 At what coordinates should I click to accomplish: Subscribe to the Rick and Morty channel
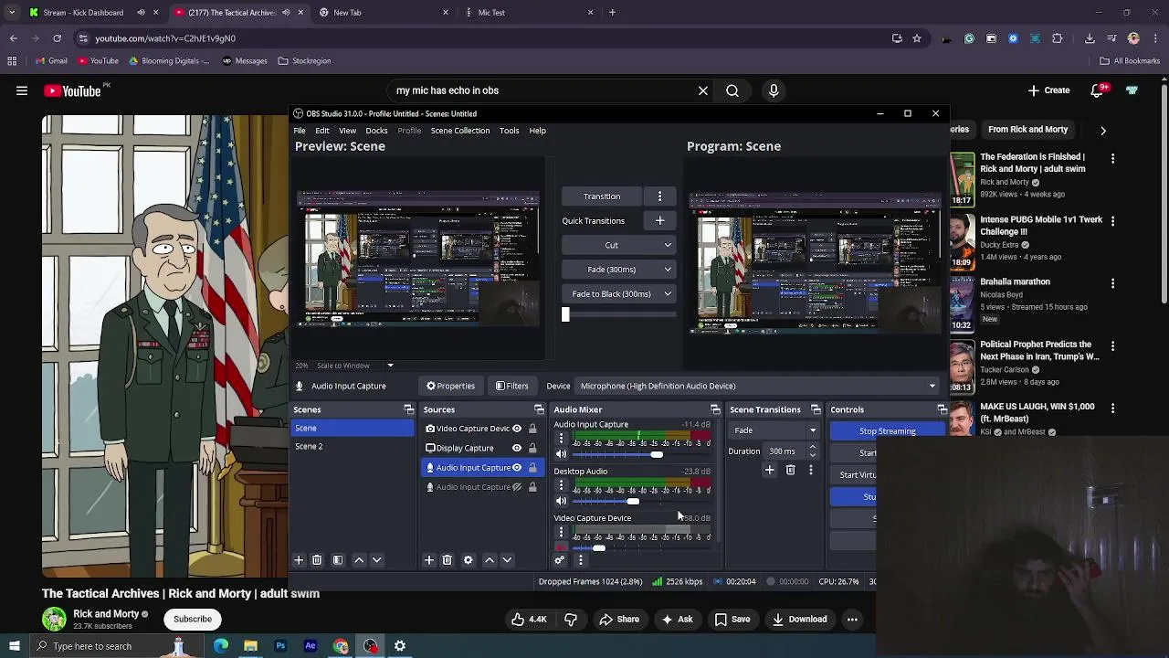point(193,619)
